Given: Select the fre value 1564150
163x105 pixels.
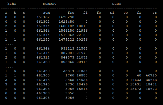Looking at the screenshot, I should [66, 31].
